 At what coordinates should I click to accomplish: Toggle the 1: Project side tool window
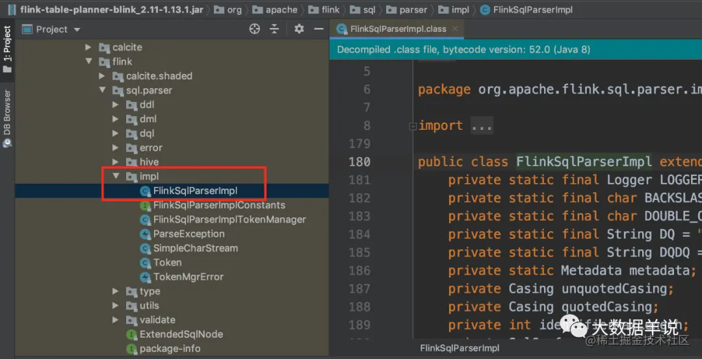[7, 49]
